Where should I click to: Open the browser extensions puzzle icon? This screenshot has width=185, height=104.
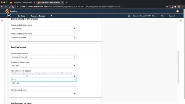point(175,7)
